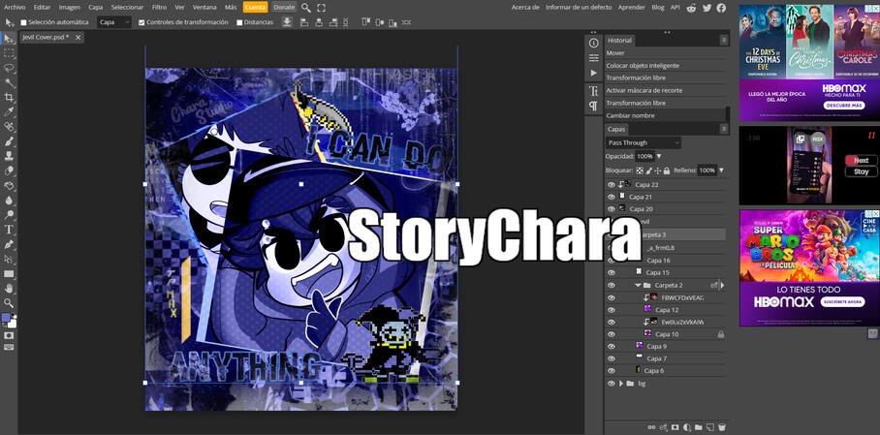Open Opacidad 100% dropdown arrow
880x435 pixels.
[x=659, y=156]
